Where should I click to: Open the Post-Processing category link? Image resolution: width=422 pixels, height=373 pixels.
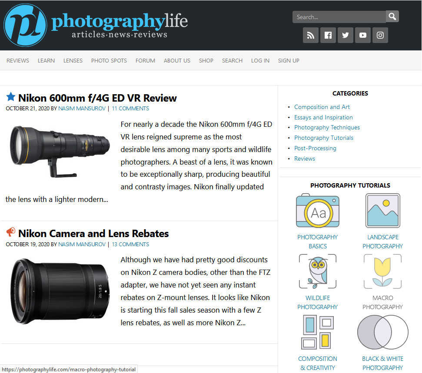(x=315, y=148)
